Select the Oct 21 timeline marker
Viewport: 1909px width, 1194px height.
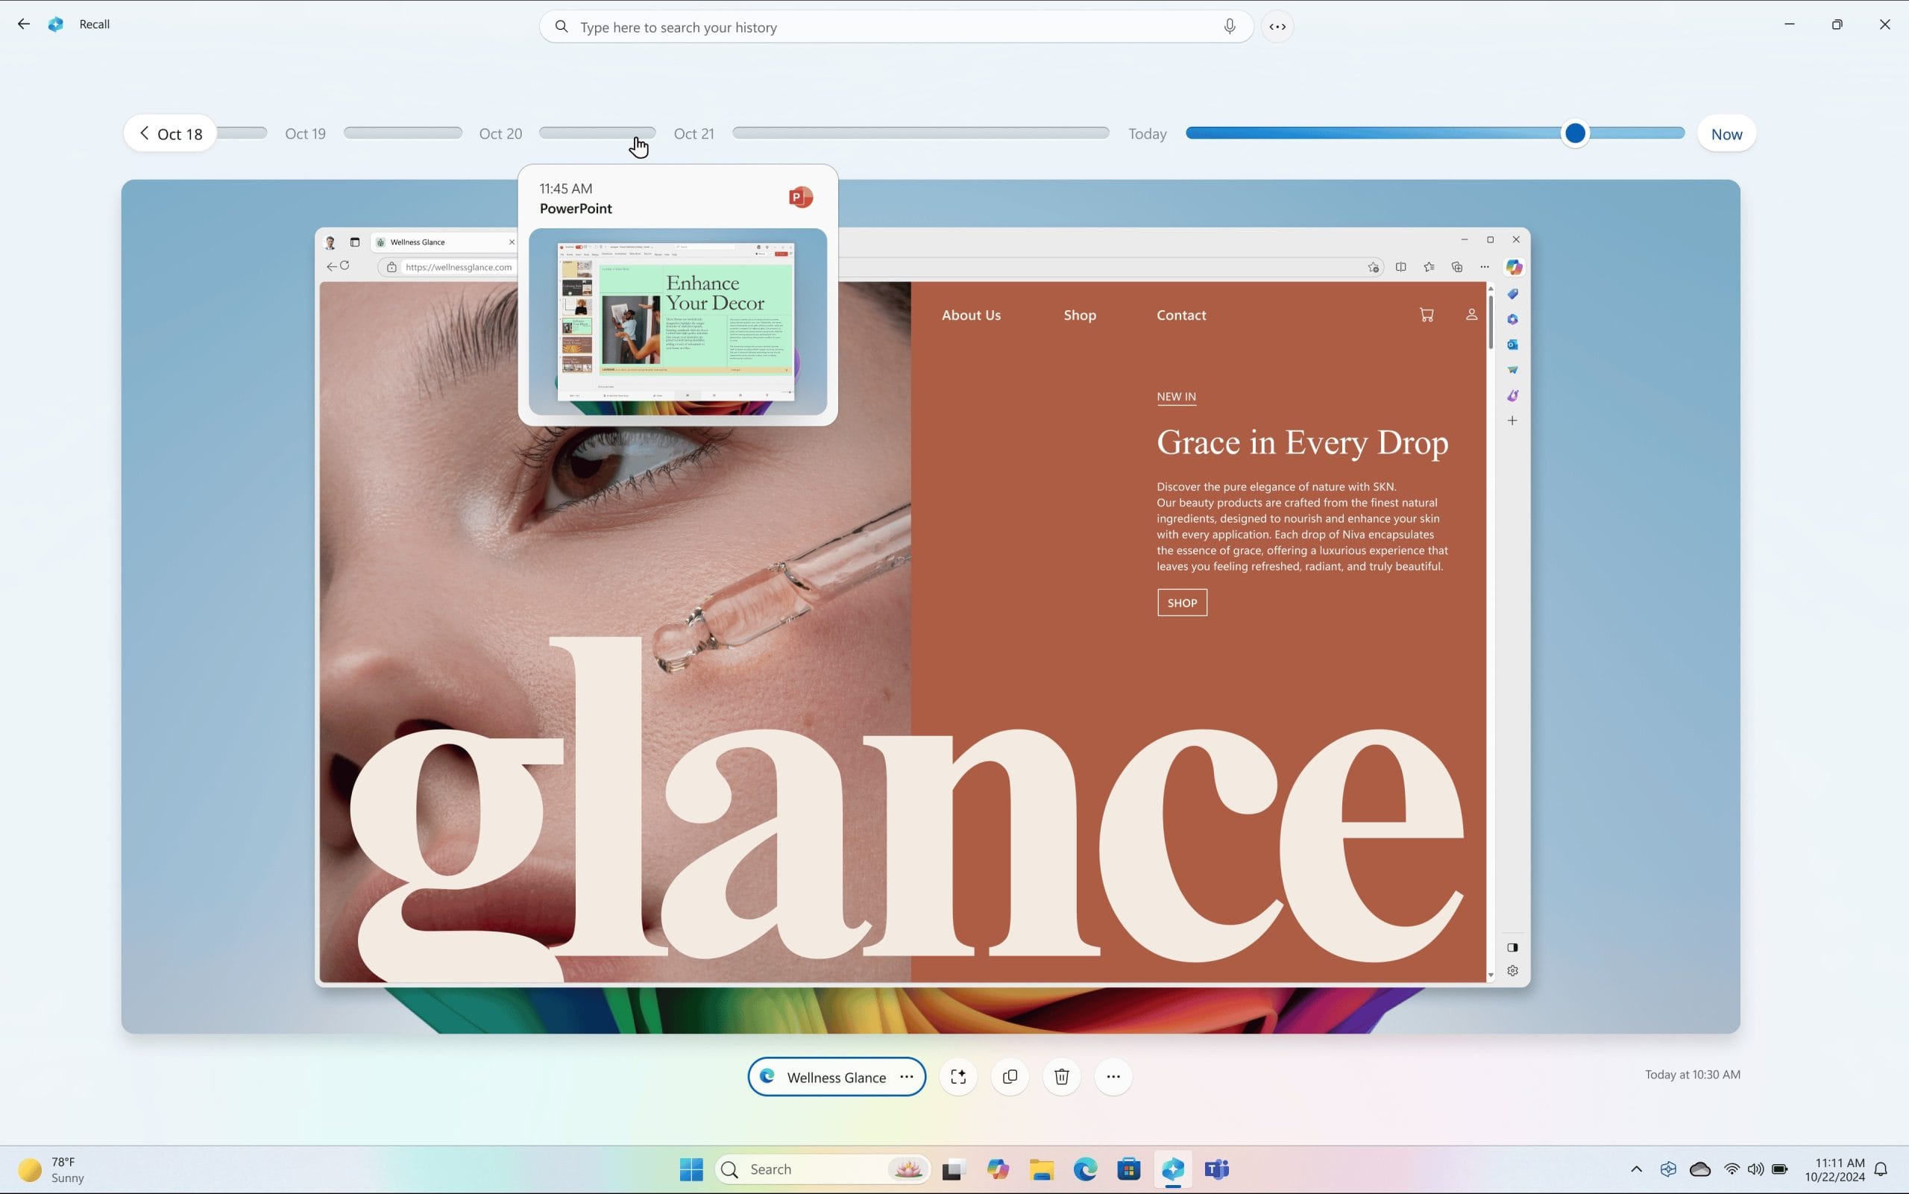point(694,132)
